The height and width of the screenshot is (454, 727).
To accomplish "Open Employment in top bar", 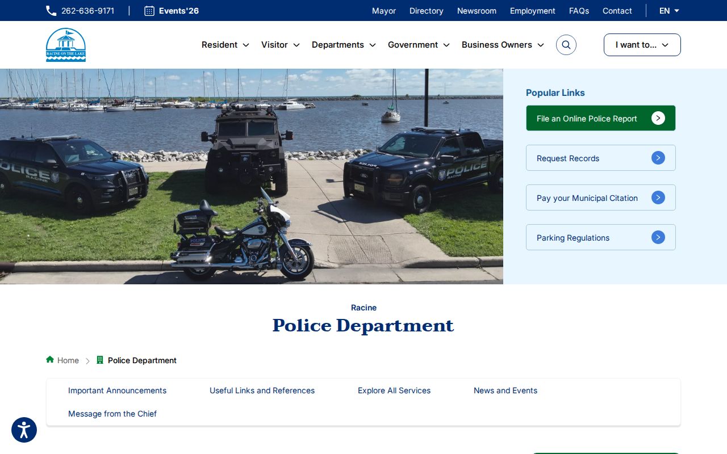I will coord(533,11).
